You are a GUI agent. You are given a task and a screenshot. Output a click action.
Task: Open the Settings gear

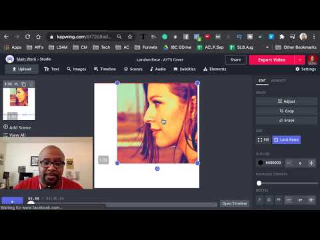point(305,69)
